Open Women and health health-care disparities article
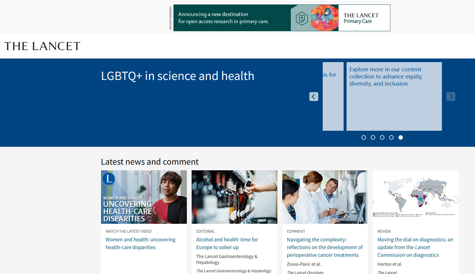This screenshot has height=274, width=475. 140,243
